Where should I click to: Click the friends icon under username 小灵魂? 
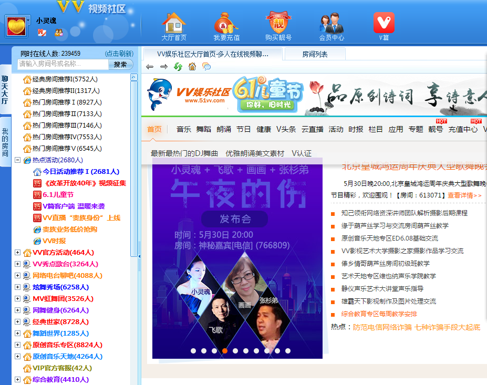pyautogui.click(x=58, y=33)
